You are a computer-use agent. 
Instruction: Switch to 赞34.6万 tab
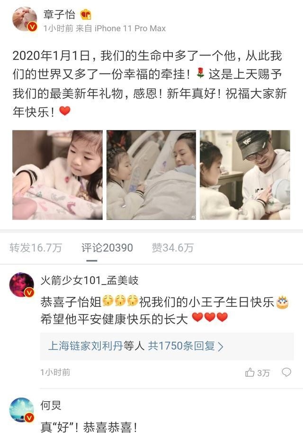pos(173,248)
